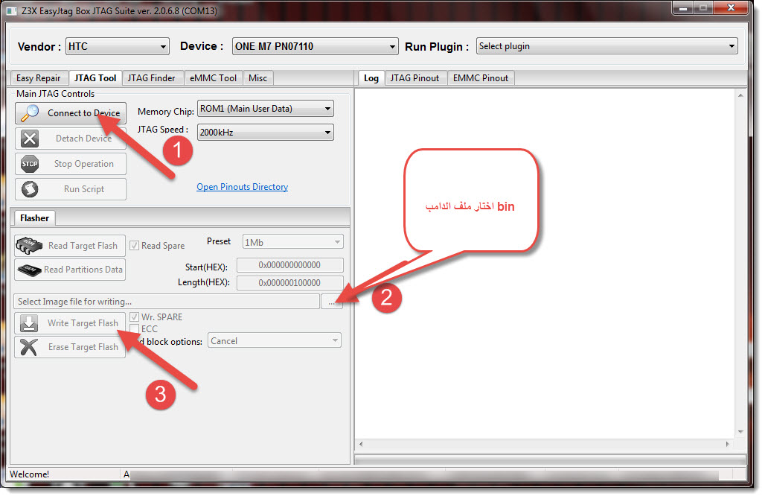Open the Vendor dropdown showing HTC
This screenshot has height=499, width=765.
tap(117, 46)
